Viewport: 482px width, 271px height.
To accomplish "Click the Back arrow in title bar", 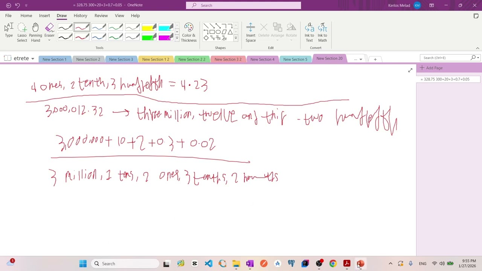I will tap(9, 5).
